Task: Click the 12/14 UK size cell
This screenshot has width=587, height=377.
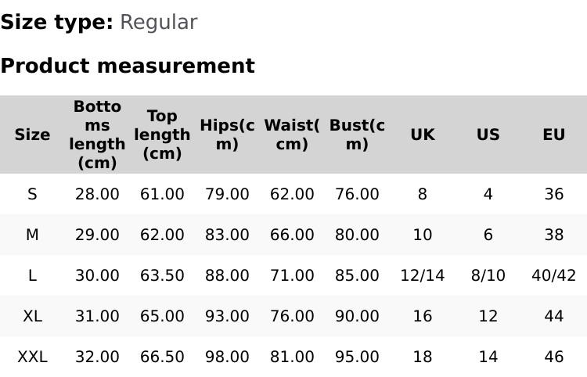Action: (423, 275)
